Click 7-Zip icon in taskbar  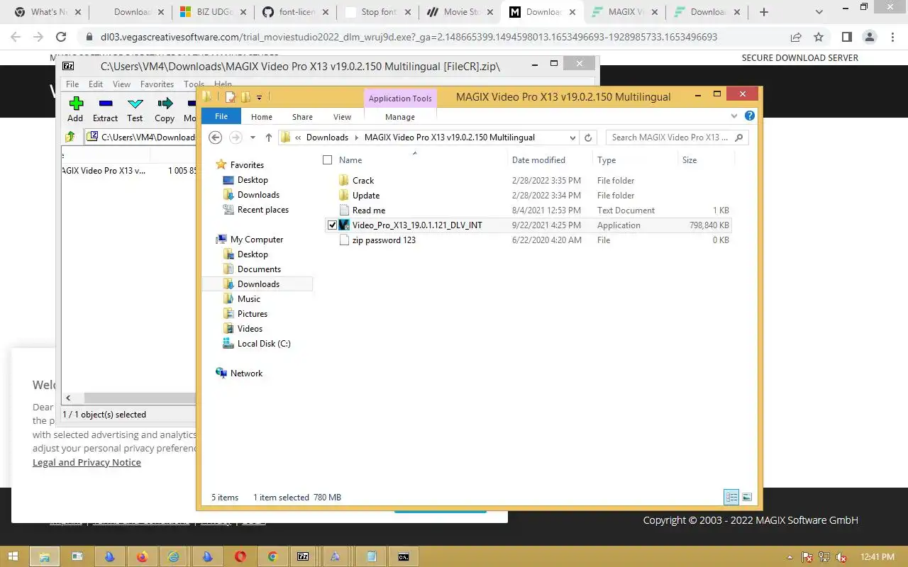(303, 557)
